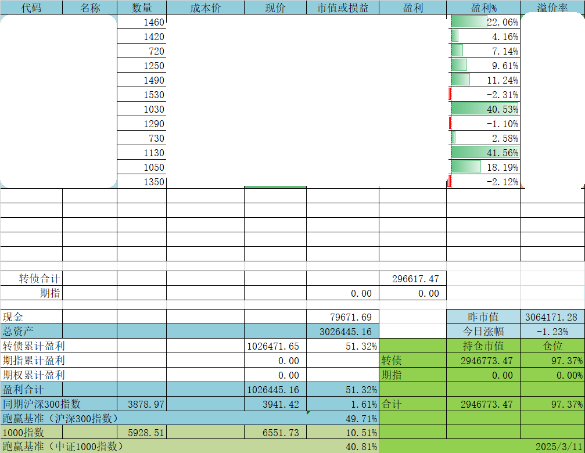Click the 同期沪深300指数 label cell
Screen dimensions: 585x453
[59, 404]
